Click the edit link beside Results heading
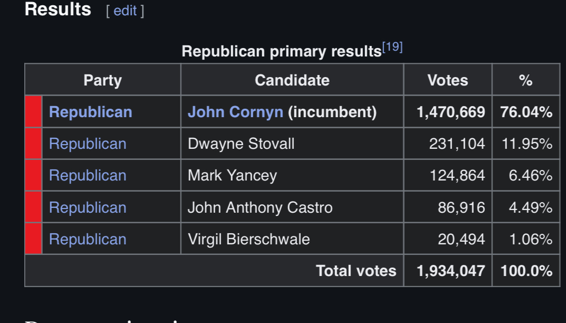The width and height of the screenshot is (566, 323). 125,11
